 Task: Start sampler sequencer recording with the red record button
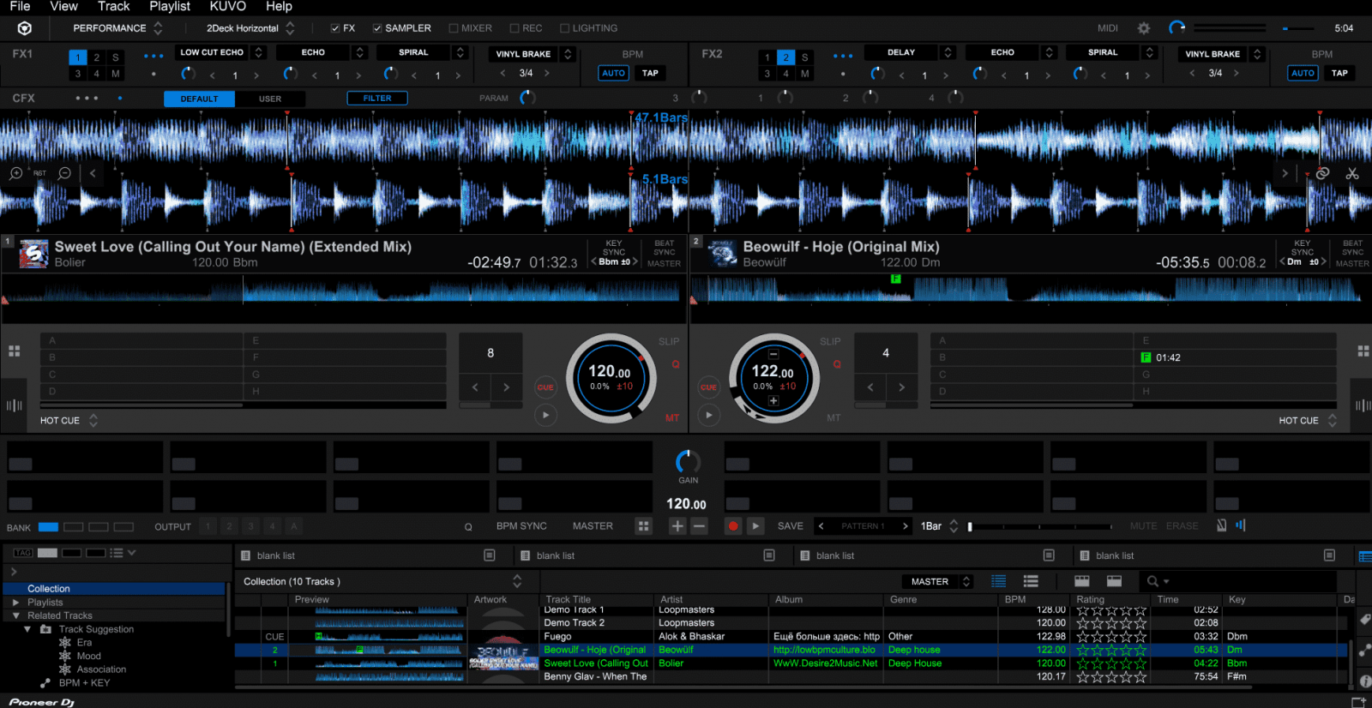click(x=733, y=526)
